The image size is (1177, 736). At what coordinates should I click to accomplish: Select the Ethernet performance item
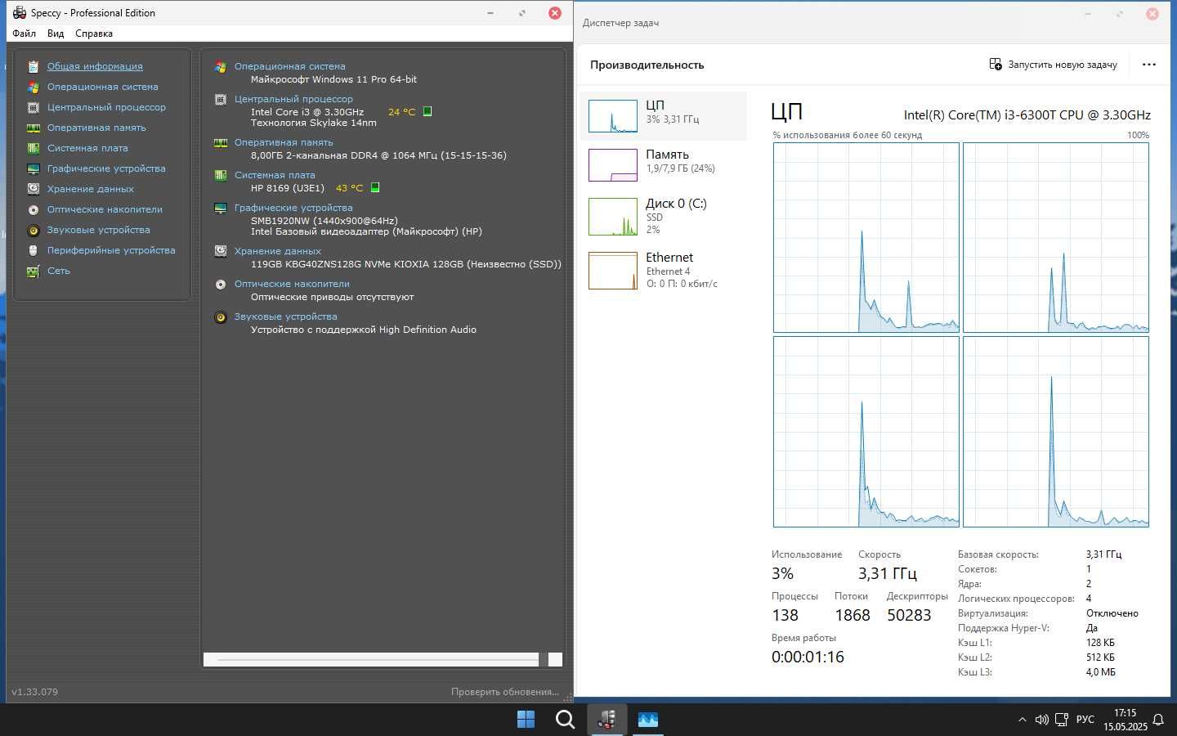point(664,270)
